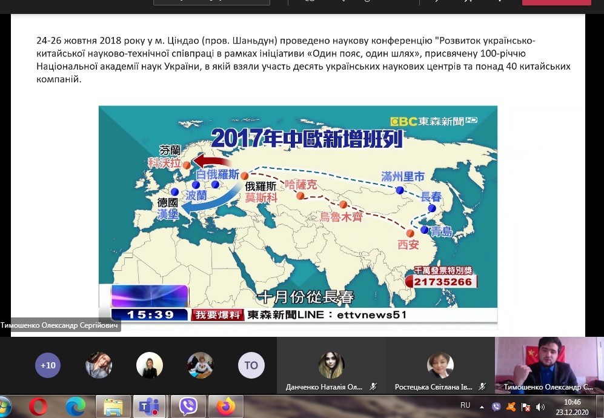
Task: Select avatar of woman seated at a desk
Action: pos(201,365)
